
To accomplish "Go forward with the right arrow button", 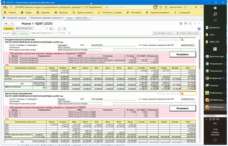I will tap(12, 24).
